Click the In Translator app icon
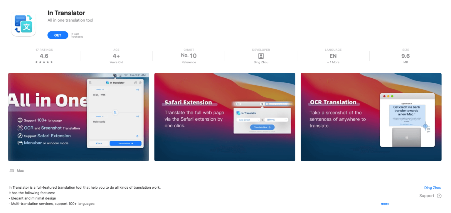 [x=23, y=24]
